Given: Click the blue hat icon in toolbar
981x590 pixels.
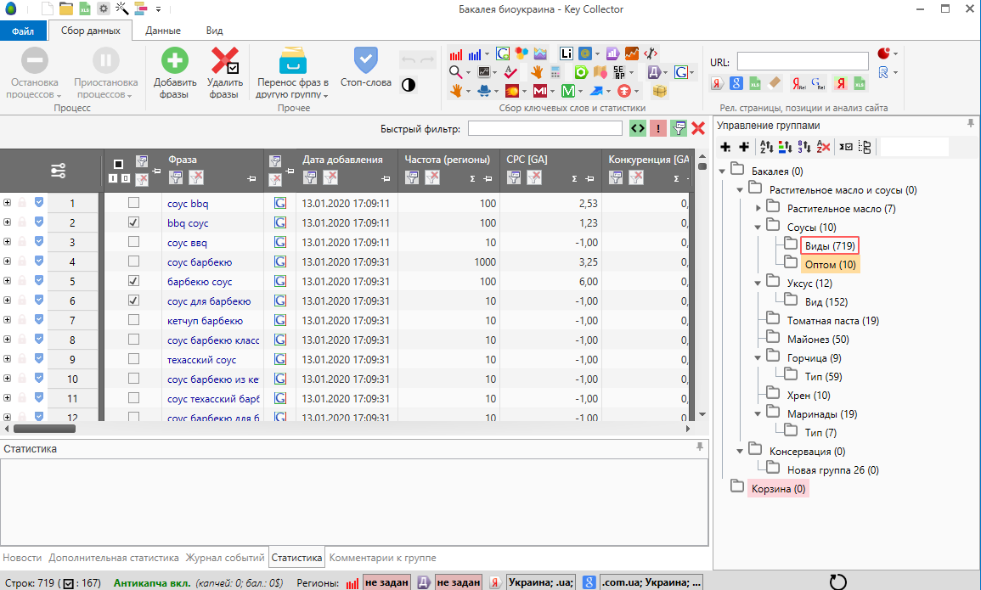Looking at the screenshot, I should (484, 91).
